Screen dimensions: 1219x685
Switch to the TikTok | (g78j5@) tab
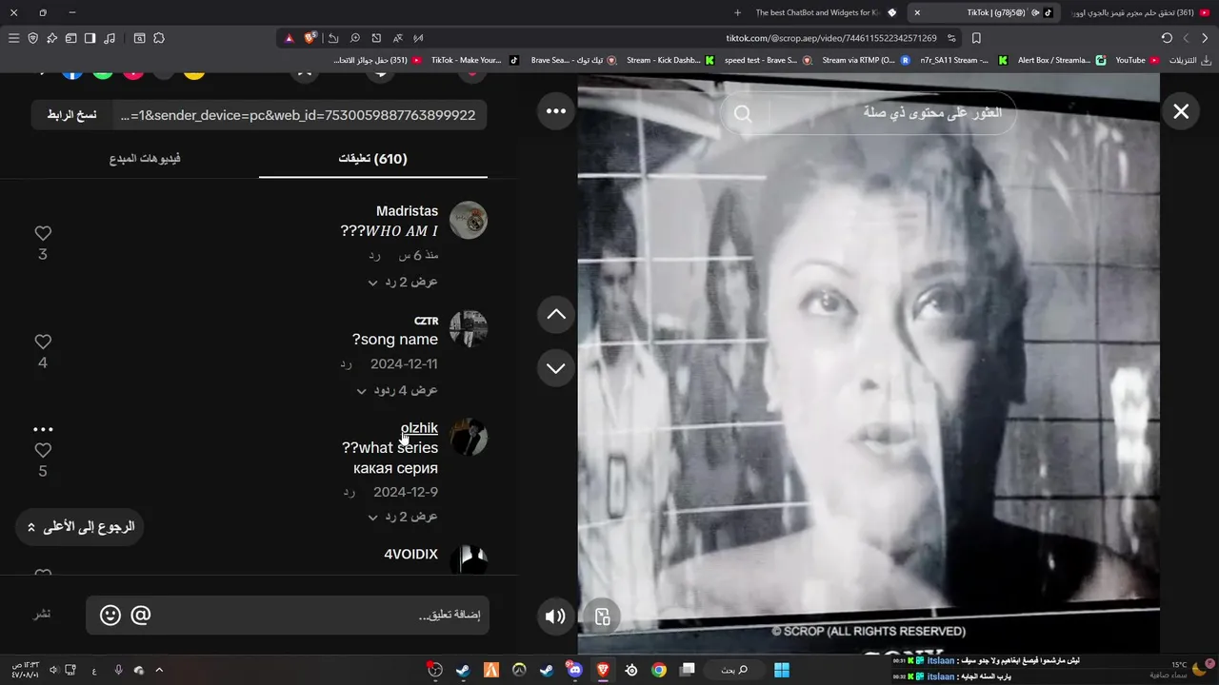[984, 12]
